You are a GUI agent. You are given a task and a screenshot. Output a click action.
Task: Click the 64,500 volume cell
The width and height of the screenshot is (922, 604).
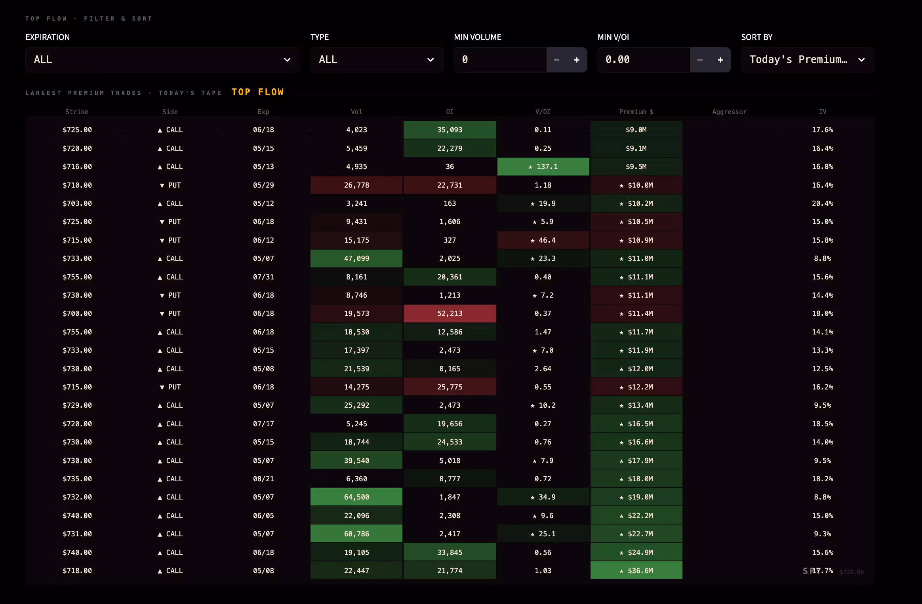pos(356,497)
